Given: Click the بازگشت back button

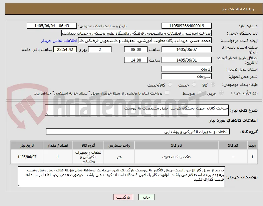Looking at the screenshot, I should [123, 197].
